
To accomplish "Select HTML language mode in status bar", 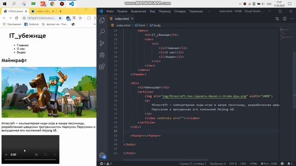I will 253,164.
